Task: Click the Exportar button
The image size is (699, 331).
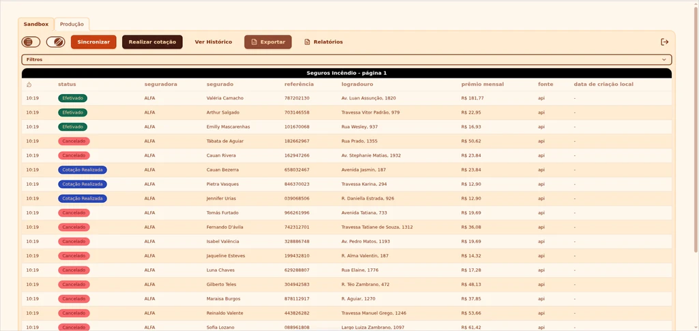Action: 268,42
